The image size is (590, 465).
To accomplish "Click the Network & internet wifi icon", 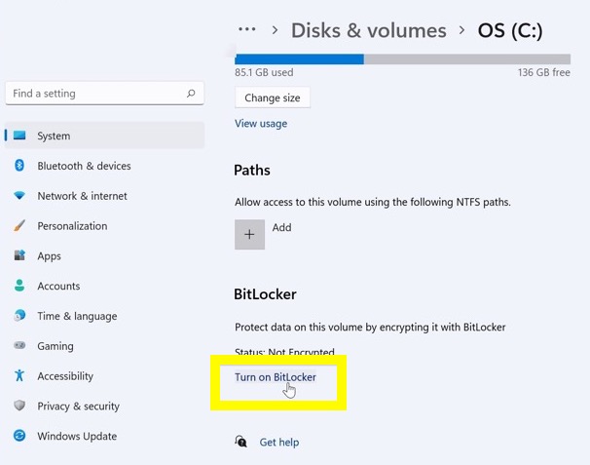I will 19,196.
